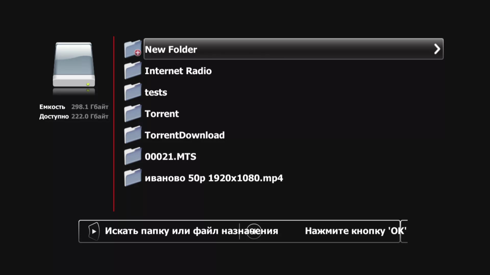Open the Internet Radio folder

[178, 71]
